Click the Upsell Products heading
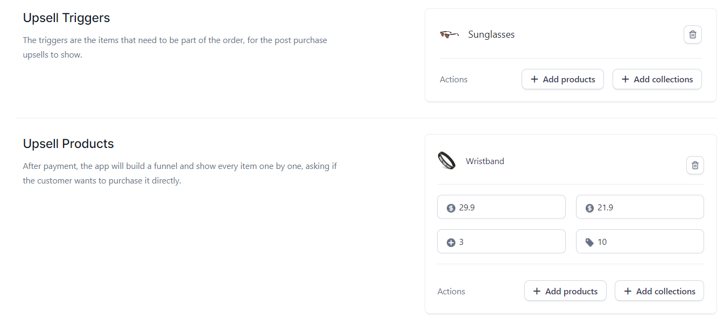724x325 pixels. (x=68, y=144)
